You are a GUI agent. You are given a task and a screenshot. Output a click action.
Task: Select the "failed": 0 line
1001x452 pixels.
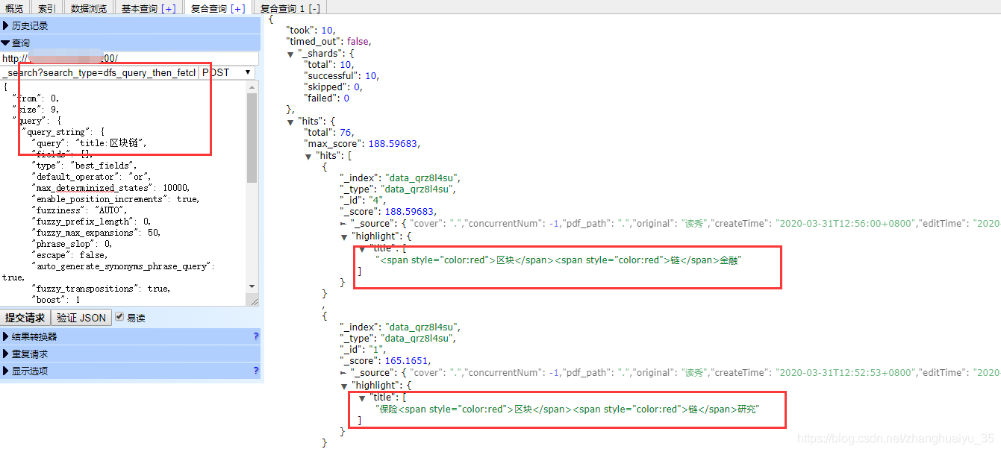coord(326,98)
